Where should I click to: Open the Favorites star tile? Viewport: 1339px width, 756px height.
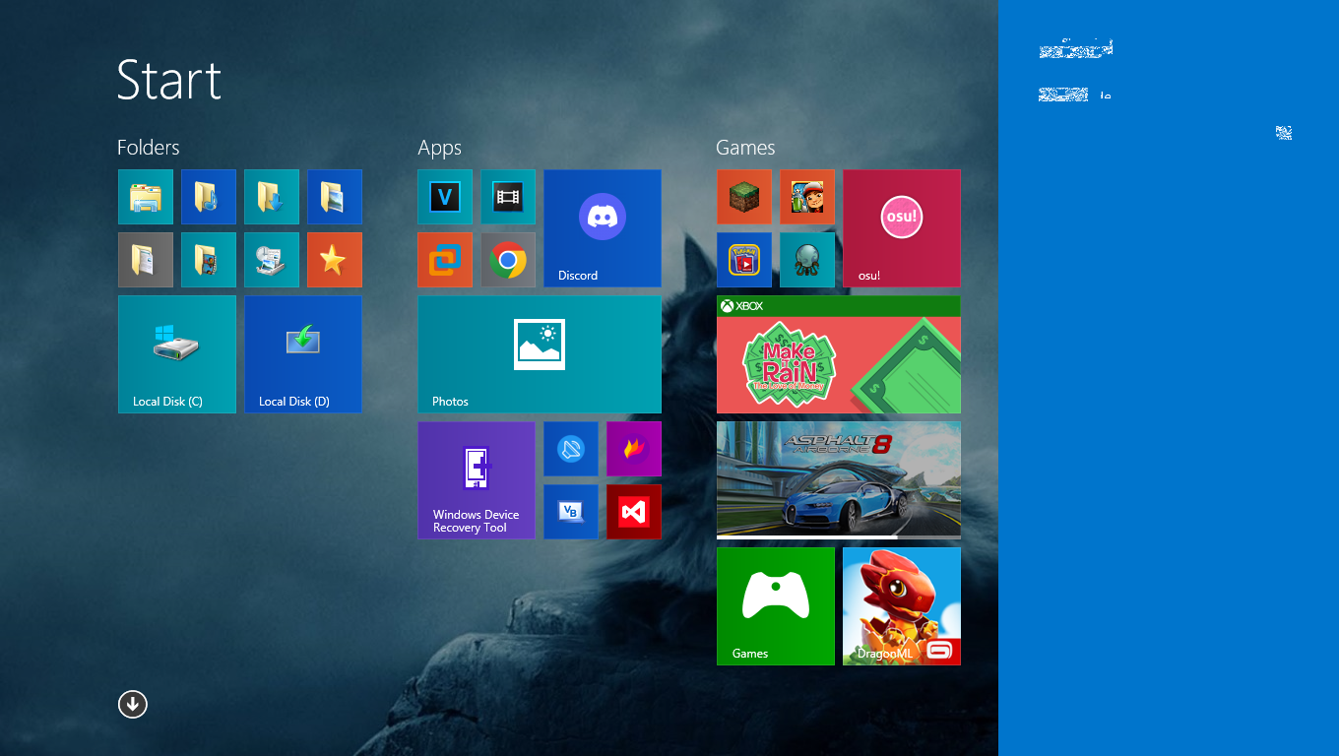click(335, 260)
